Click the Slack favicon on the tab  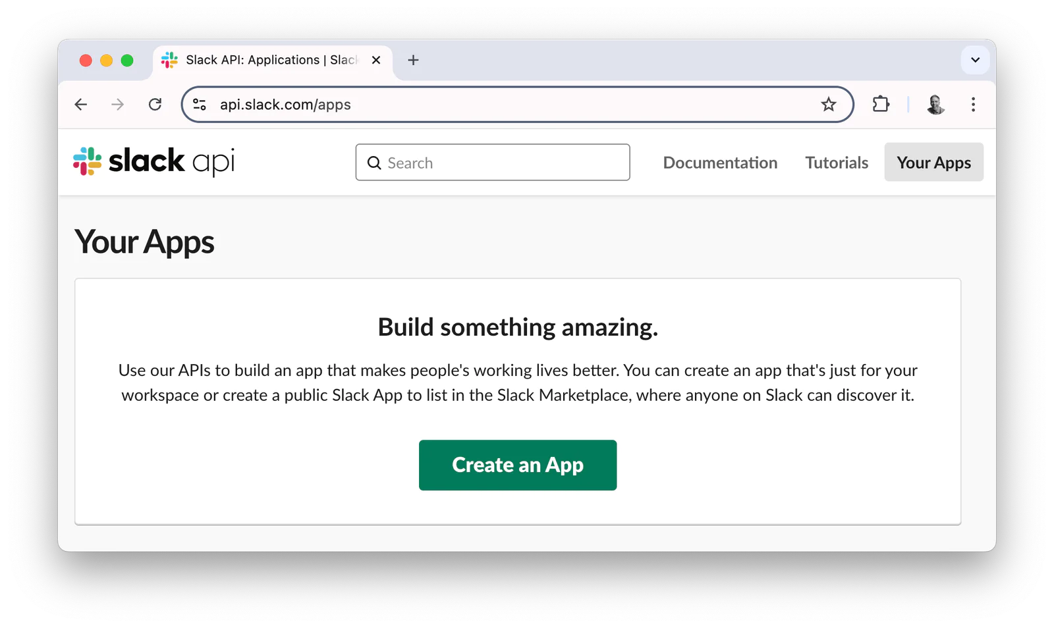(169, 61)
